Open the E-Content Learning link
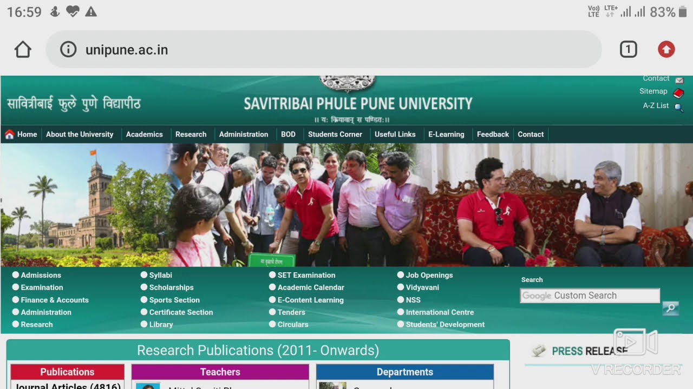Screen dimensions: 693x389 pyautogui.click(x=311, y=300)
